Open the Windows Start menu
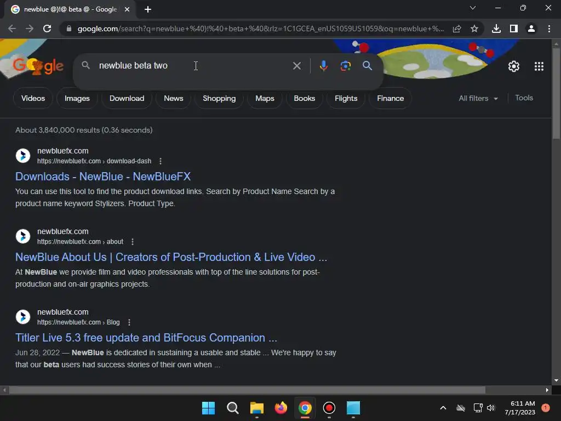The height and width of the screenshot is (421, 561). pos(208,408)
